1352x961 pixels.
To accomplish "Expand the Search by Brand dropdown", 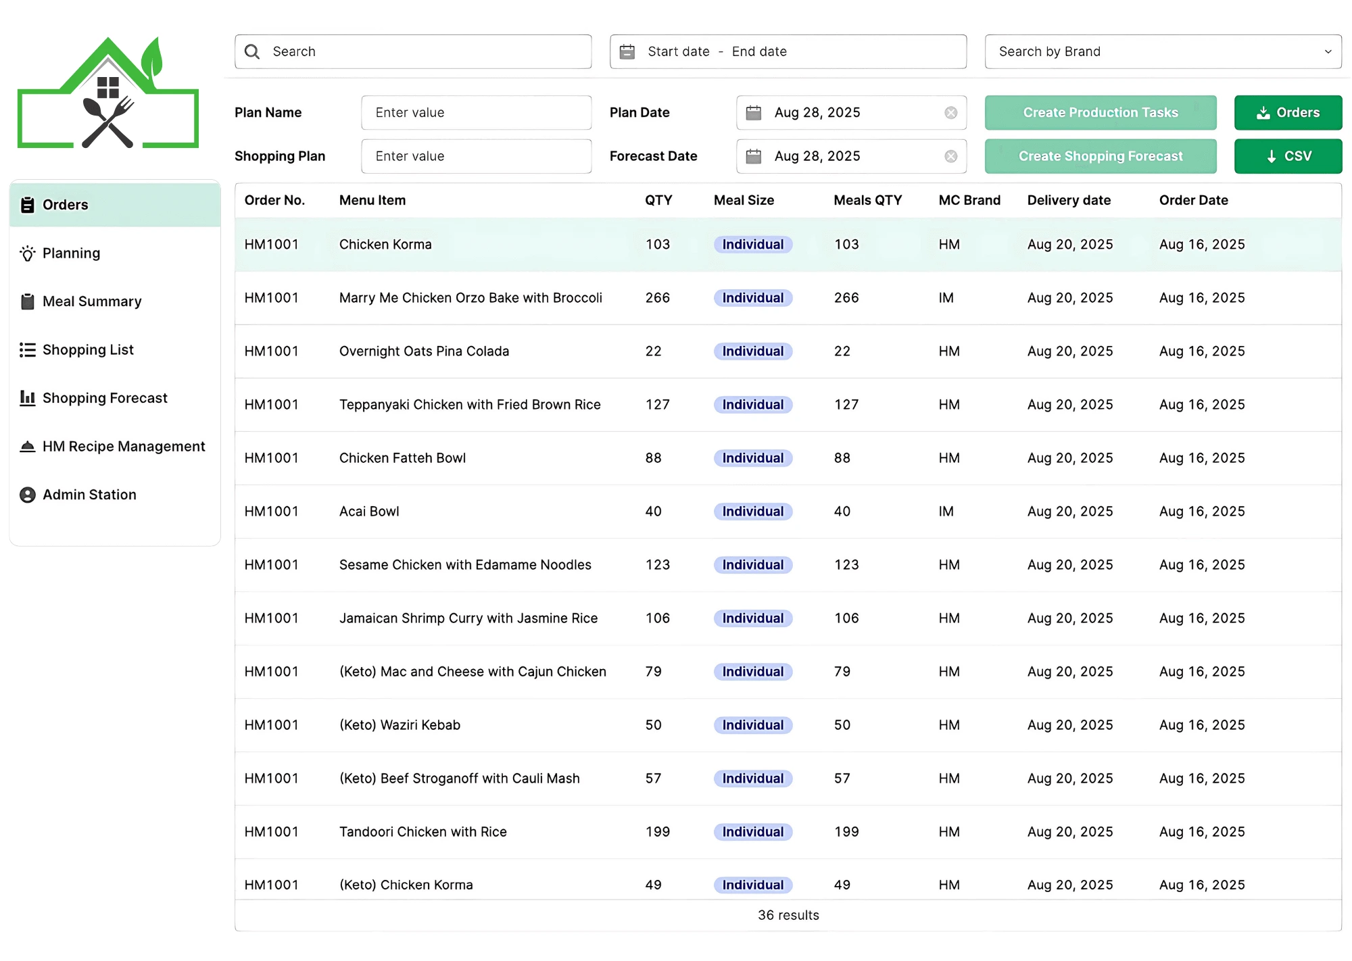I will pos(1163,52).
